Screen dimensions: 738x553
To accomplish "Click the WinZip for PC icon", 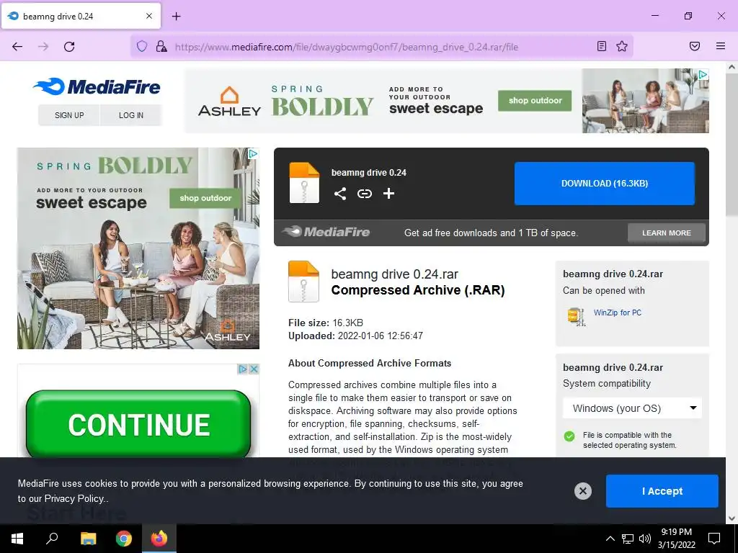I will coord(577,317).
